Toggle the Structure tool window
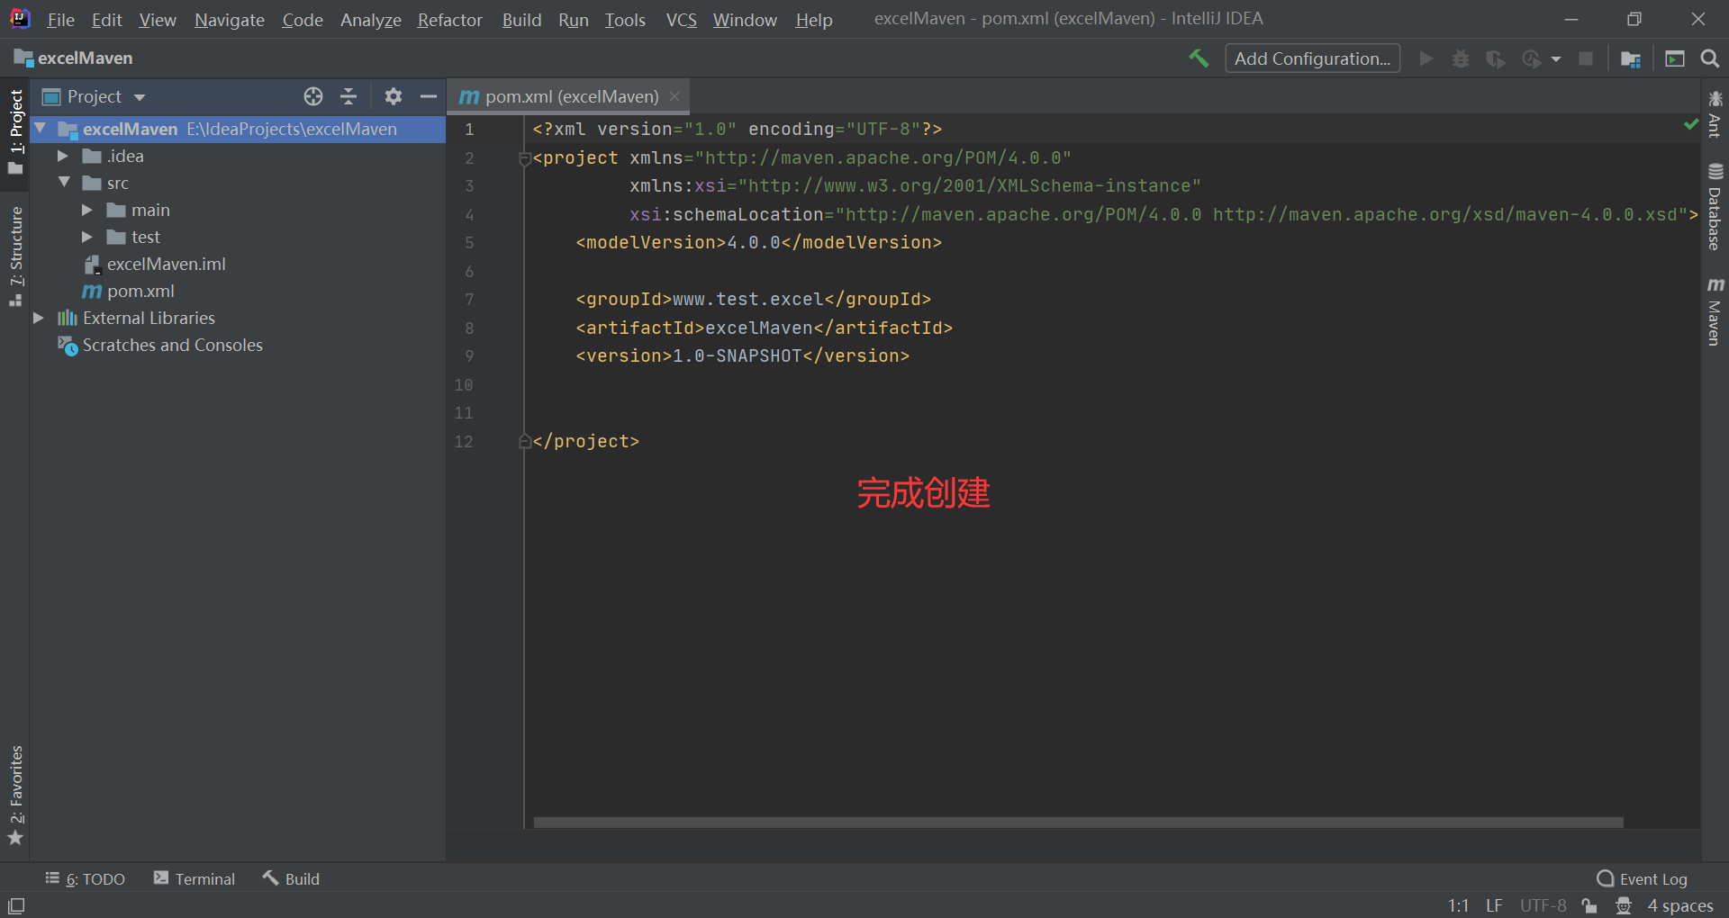1729x918 pixels. [x=15, y=256]
